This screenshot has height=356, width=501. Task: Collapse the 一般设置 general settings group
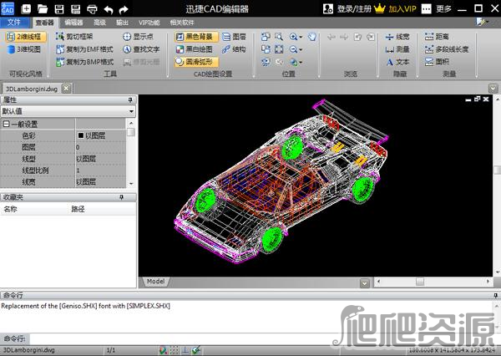coord(6,124)
